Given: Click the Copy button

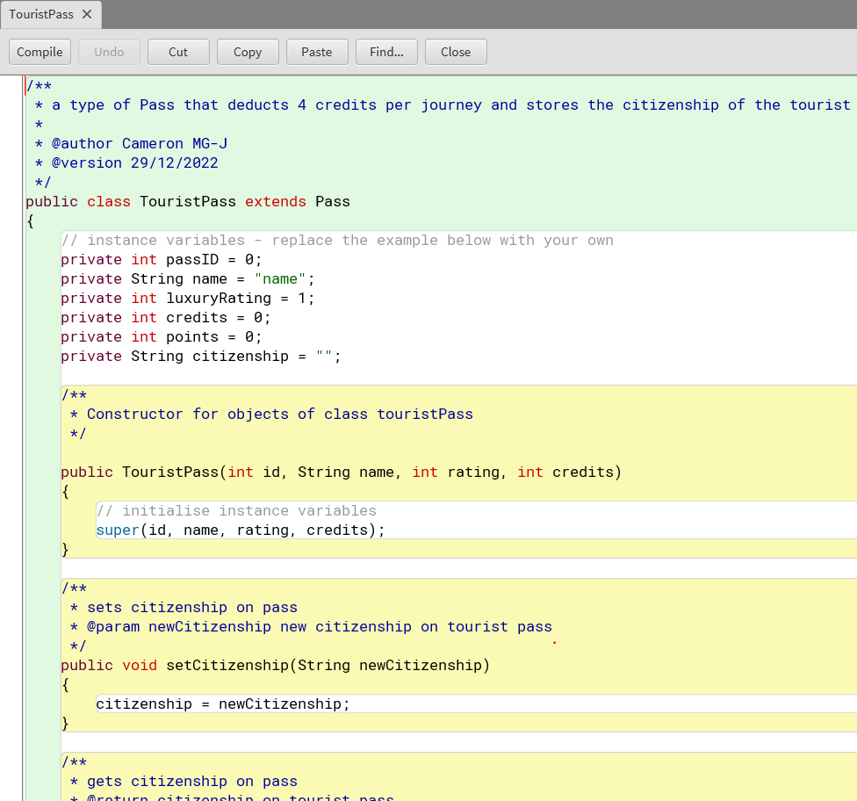Looking at the screenshot, I should point(248,52).
